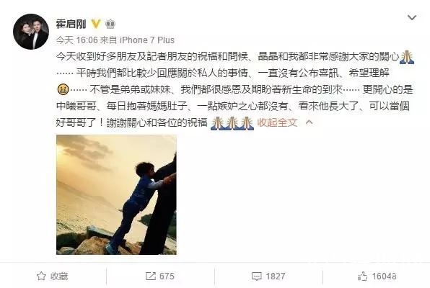Click the iPhone 7 Plus source link
Image resolution: width=430 pixels, height=288 pixels.
pyautogui.click(x=147, y=40)
